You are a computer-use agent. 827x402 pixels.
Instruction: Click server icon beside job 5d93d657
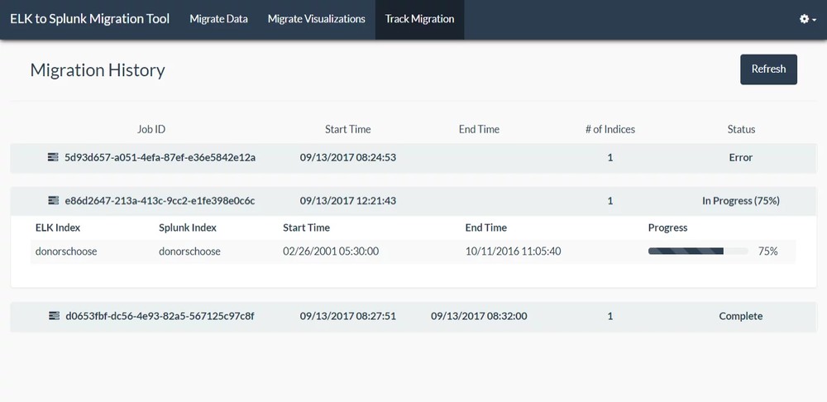(x=53, y=157)
